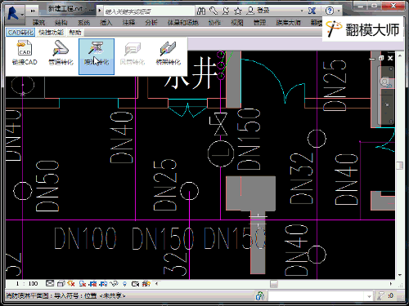This screenshot has height=306, width=409.
Task: Click the worksets icon in status bar
Action: 260,295
